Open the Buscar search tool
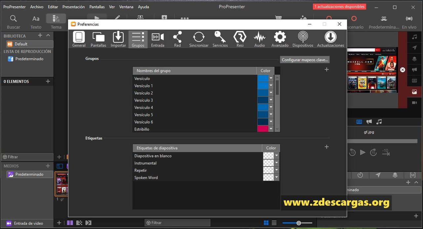Viewport: 423px width, 229px height. pyautogui.click(x=13, y=22)
